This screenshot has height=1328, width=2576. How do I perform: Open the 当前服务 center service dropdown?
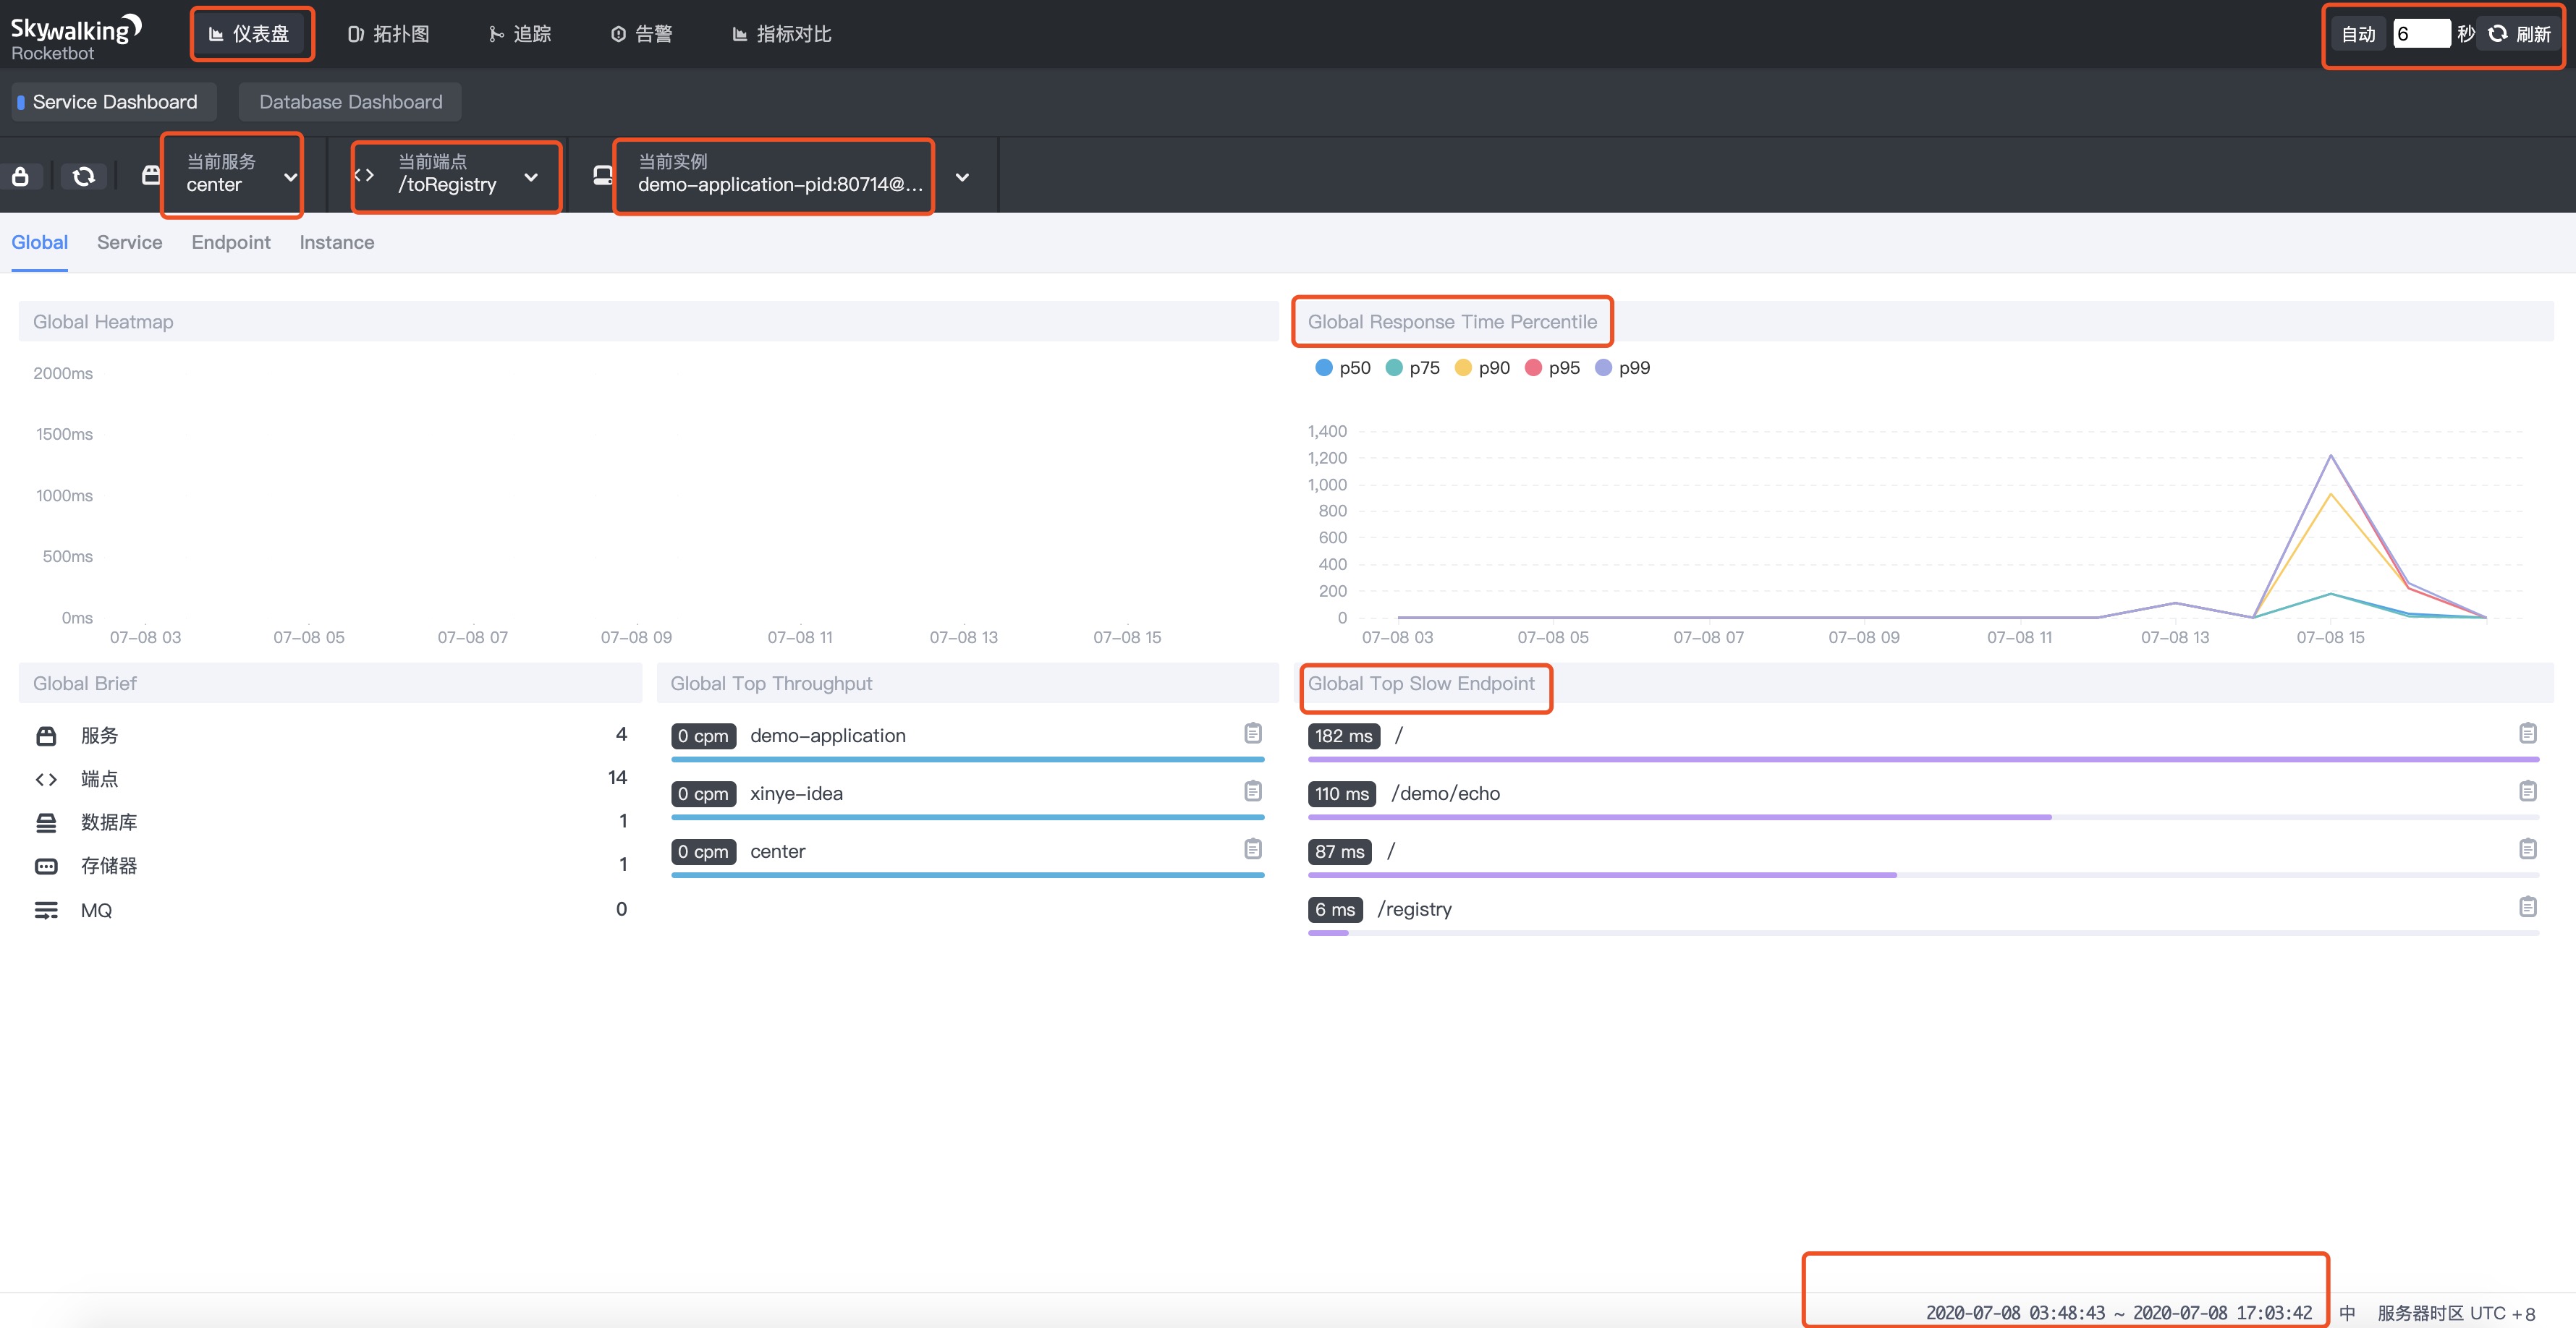click(x=236, y=174)
